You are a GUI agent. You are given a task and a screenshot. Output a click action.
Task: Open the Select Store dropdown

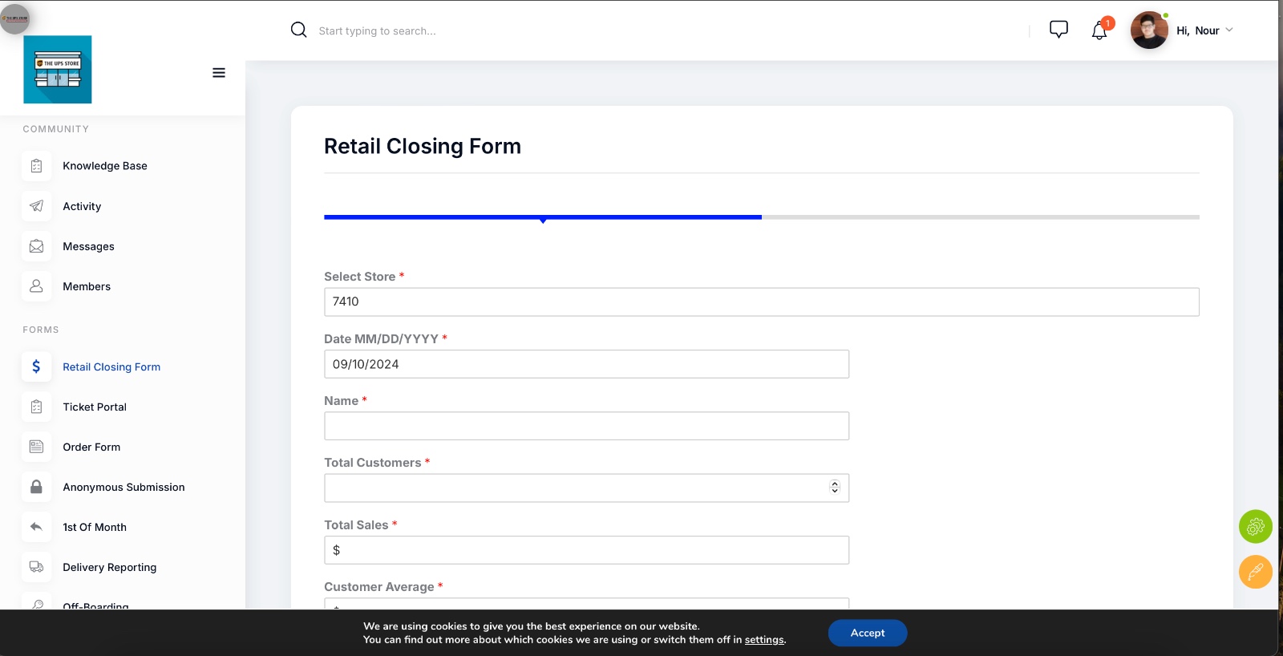click(x=761, y=302)
